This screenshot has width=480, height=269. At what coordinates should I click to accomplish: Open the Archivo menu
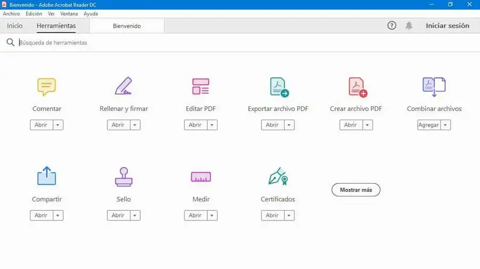[x=11, y=14]
